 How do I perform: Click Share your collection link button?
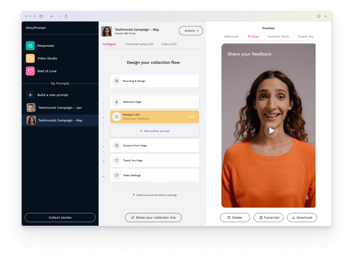153,218
